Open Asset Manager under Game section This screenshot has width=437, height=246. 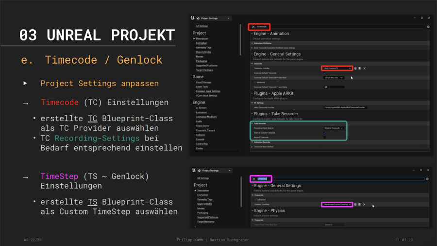click(203, 82)
